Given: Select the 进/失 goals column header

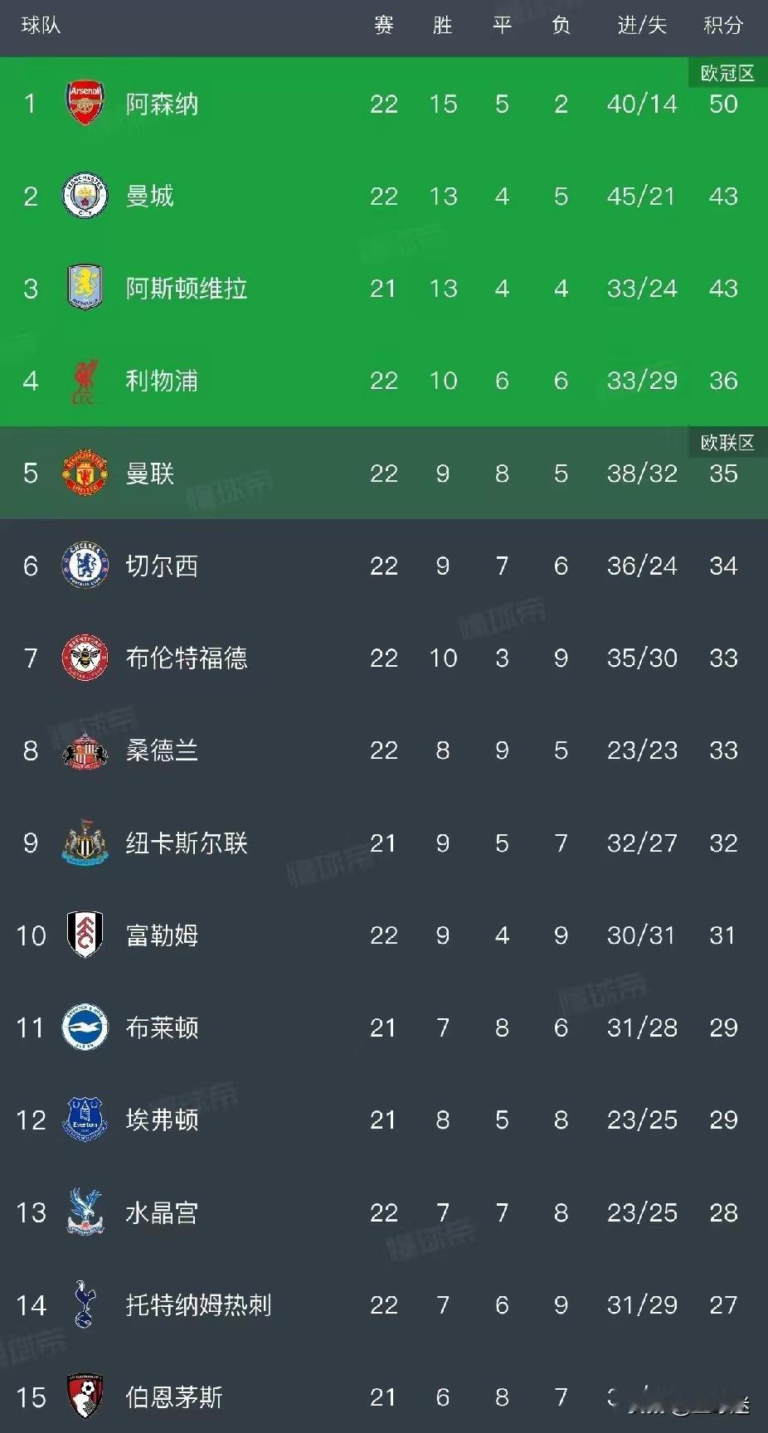Looking at the screenshot, I should coord(642,26).
